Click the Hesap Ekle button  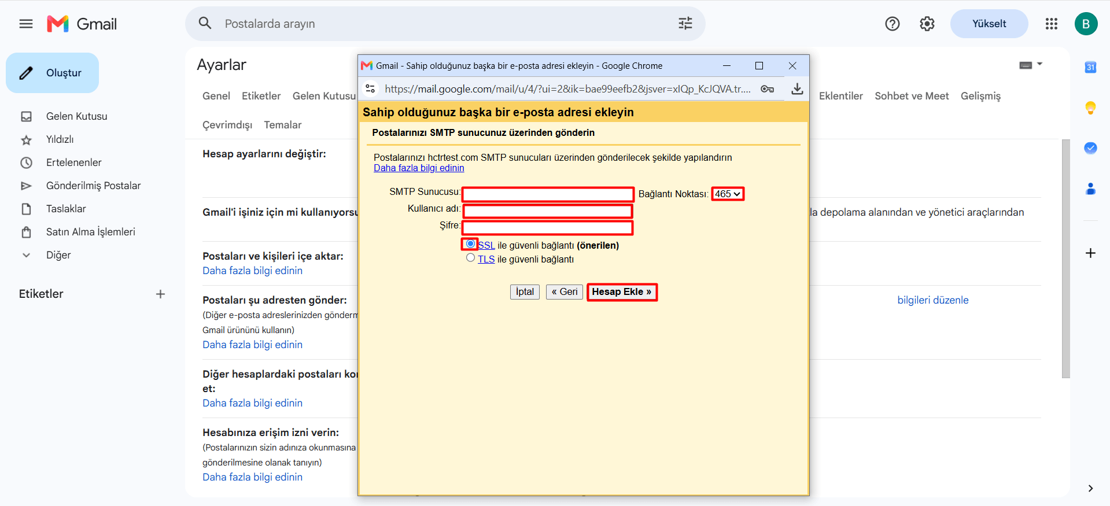(x=622, y=292)
